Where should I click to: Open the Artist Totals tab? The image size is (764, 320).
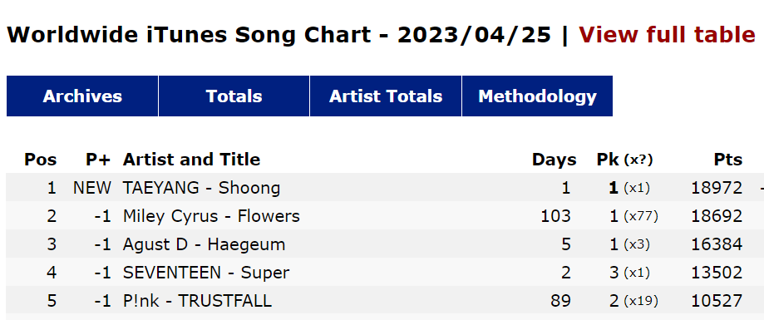coord(386,96)
